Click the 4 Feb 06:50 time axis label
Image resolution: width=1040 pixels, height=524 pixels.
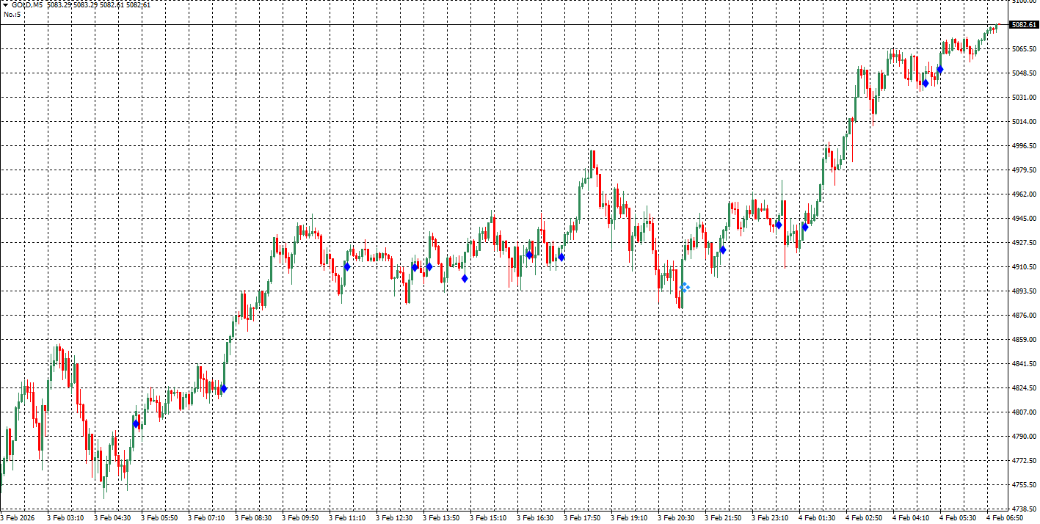1005,518
